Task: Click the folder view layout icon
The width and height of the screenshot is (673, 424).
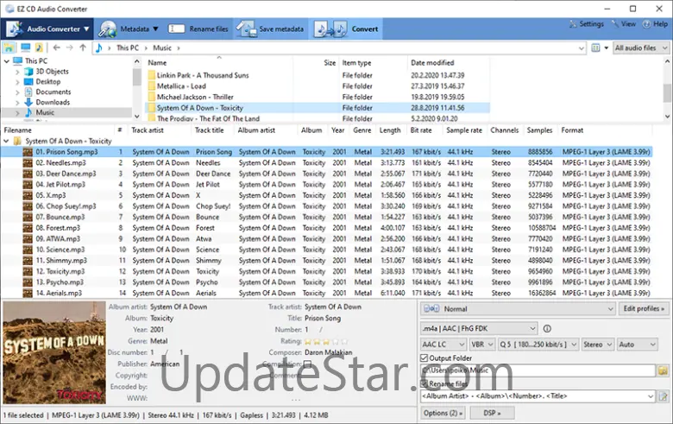Action: pyautogui.click(x=595, y=47)
